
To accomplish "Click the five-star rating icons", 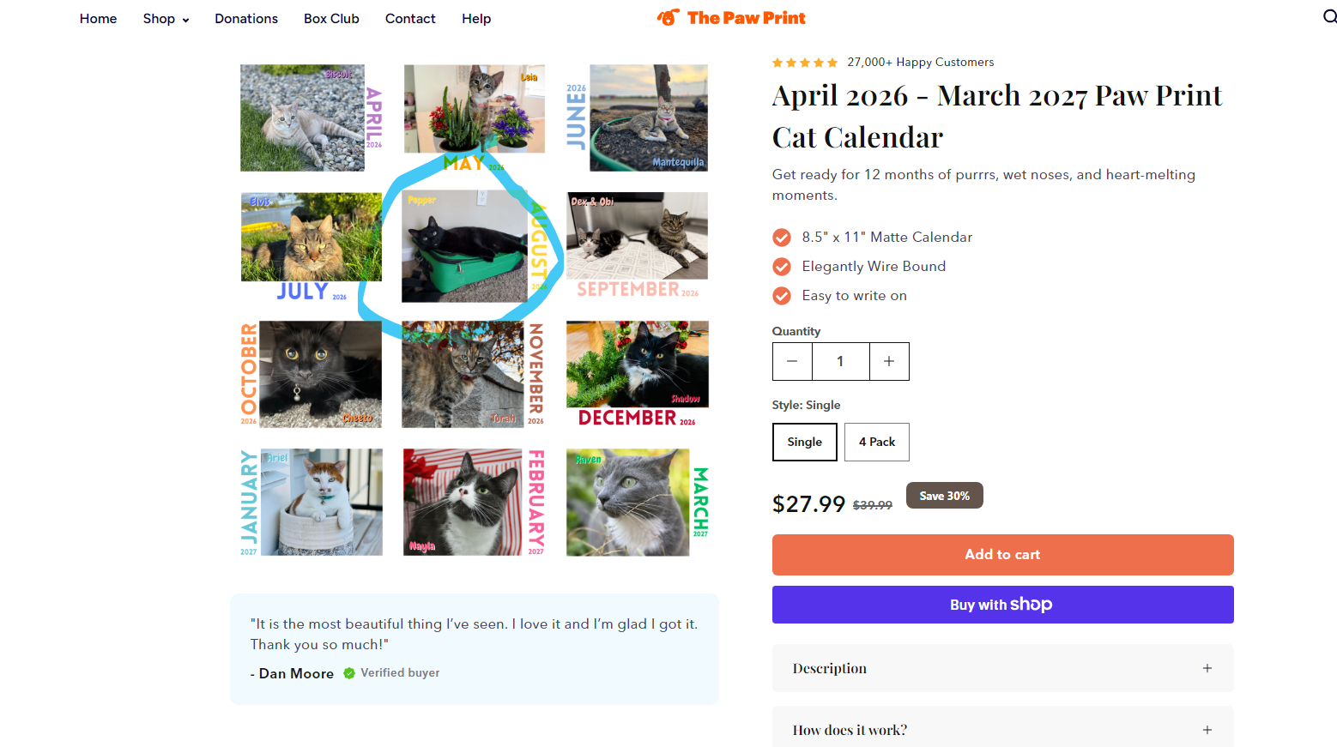I will coord(804,63).
